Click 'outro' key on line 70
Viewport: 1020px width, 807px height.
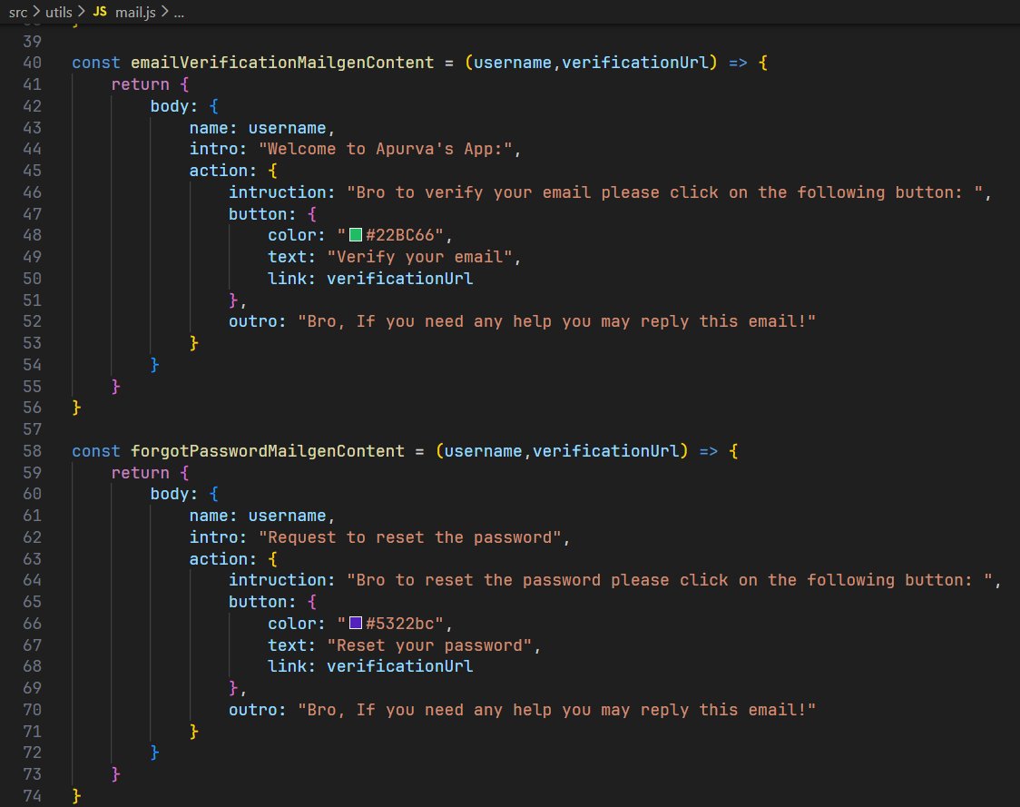point(252,710)
